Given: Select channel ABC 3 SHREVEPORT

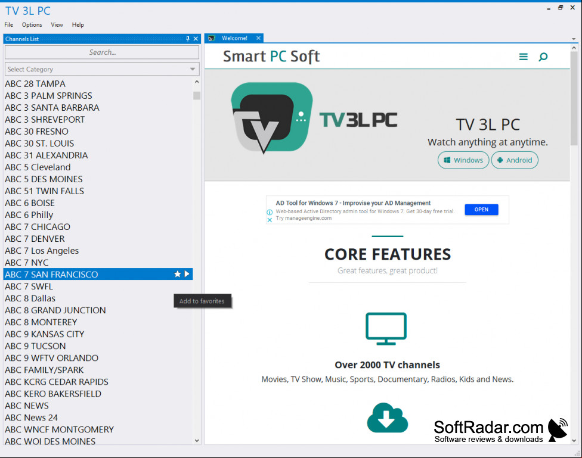Looking at the screenshot, I should (x=98, y=120).
